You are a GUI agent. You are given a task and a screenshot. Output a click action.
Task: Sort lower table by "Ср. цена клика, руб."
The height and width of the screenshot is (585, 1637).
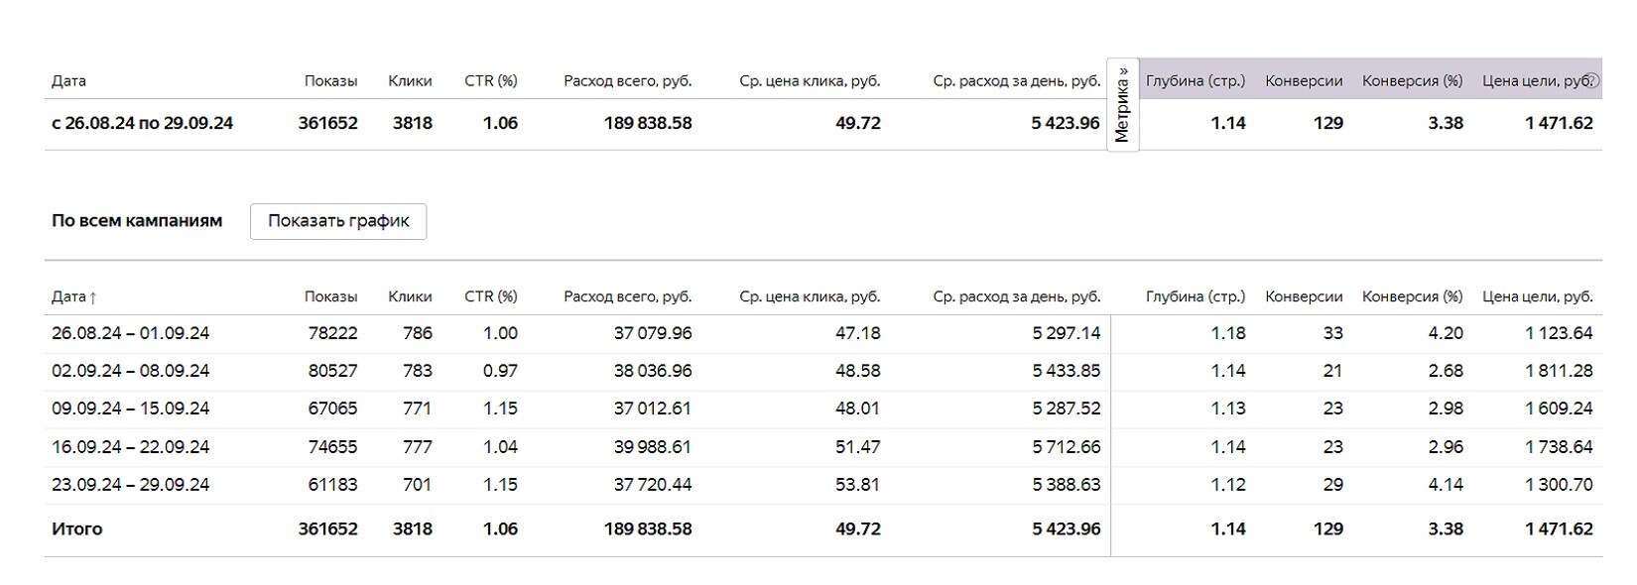tap(810, 296)
